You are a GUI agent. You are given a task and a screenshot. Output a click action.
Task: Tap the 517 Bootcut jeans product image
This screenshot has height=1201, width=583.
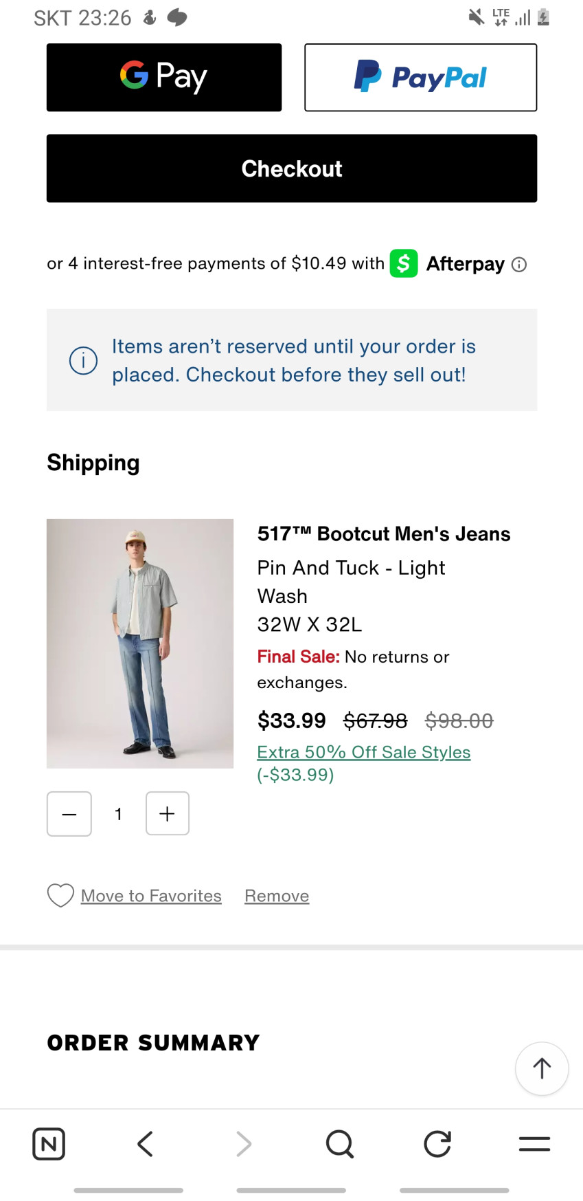pyautogui.click(x=140, y=643)
